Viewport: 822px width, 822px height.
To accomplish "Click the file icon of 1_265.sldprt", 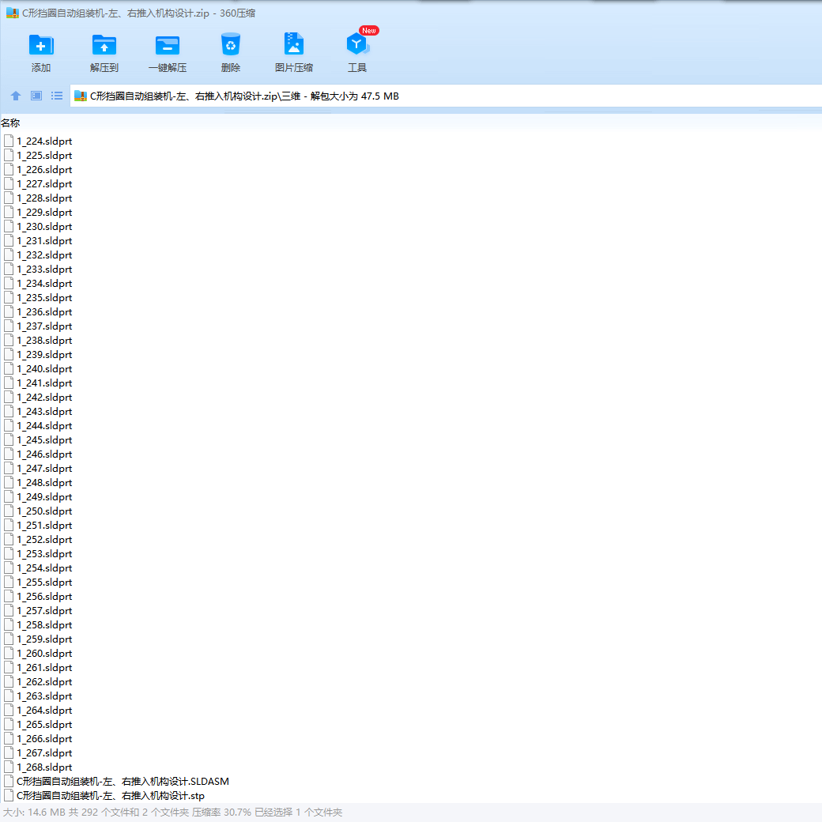I will click(9, 725).
